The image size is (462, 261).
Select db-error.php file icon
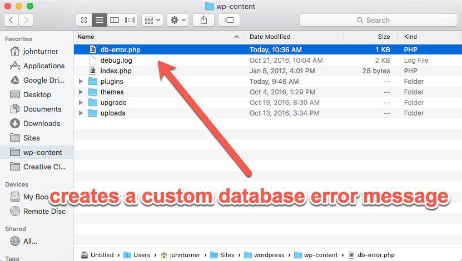click(93, 49)
